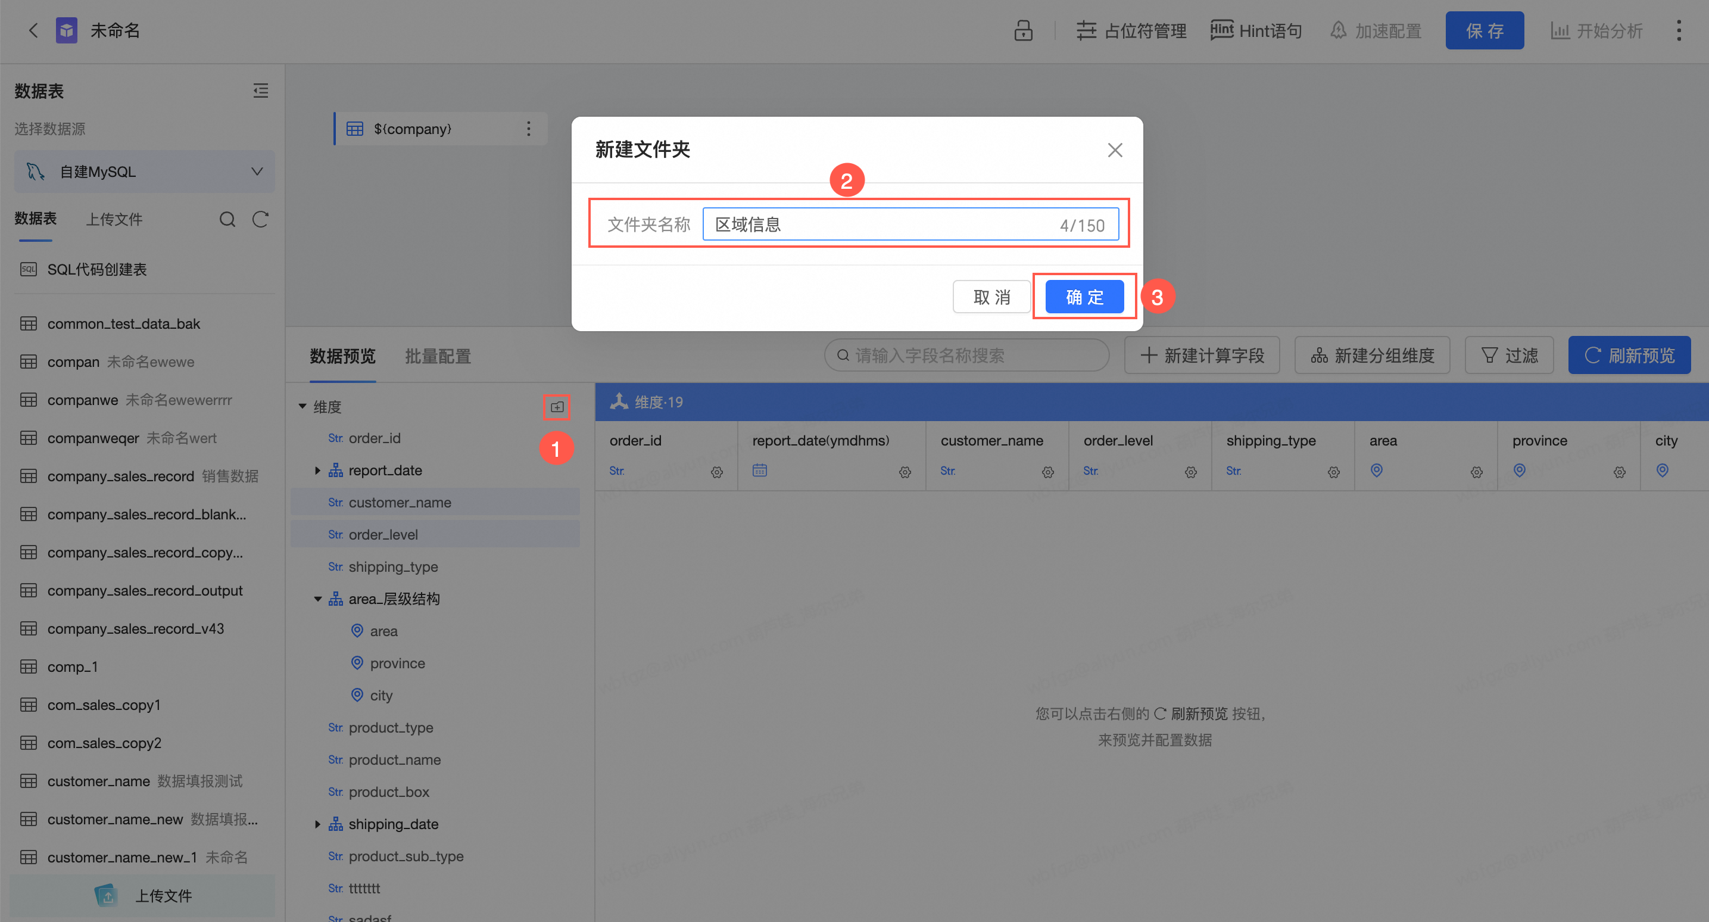Click the new folder icon beside 维度
The width and height of the screenshot is (1709, 922).
click(x=557, y=407)
